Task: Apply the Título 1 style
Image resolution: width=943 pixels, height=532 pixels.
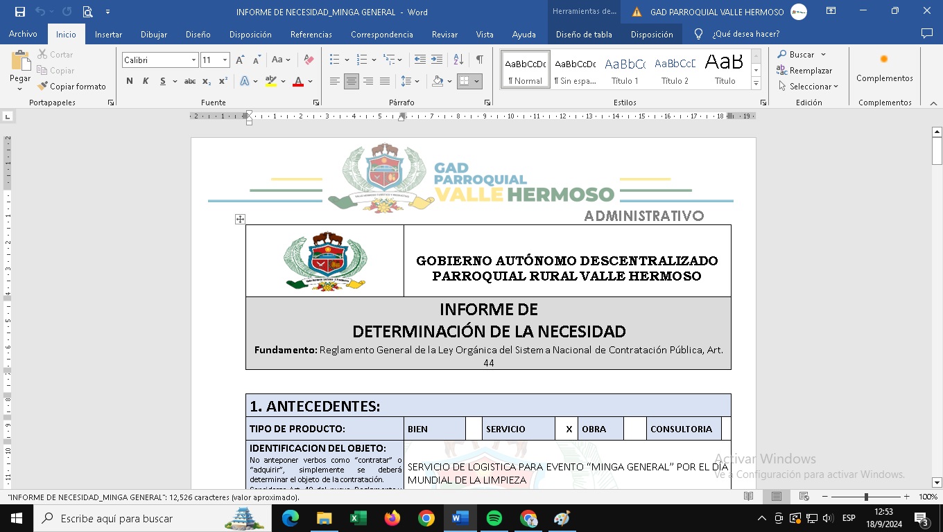Action: 625,69
